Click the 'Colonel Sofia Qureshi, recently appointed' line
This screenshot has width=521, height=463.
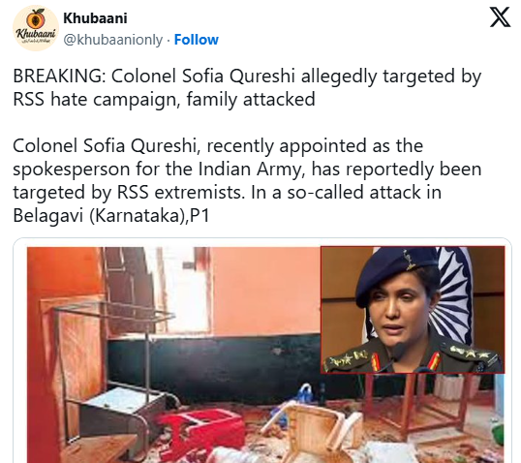click(218, 146)
